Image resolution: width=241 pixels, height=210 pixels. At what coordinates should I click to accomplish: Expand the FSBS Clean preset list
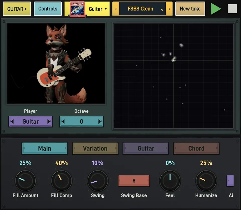[x=162, y=10]
